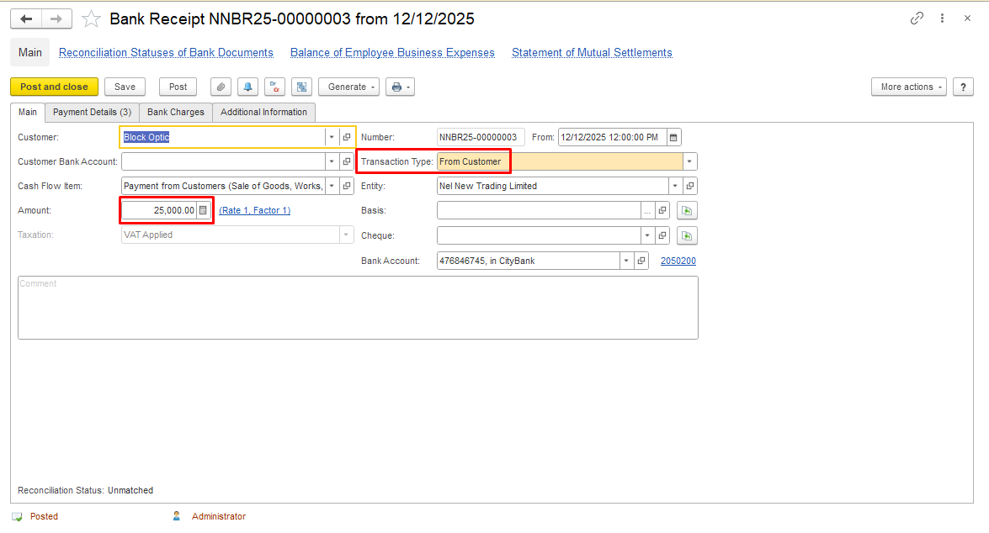Switch to the Bank Charges tab
989x533 pixels.
click(x=176, y=112)
